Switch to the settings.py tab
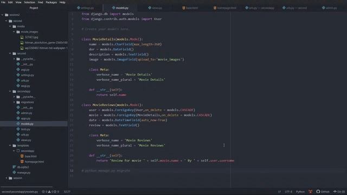The width and height of the screenshot is (347, 195). 86,8
